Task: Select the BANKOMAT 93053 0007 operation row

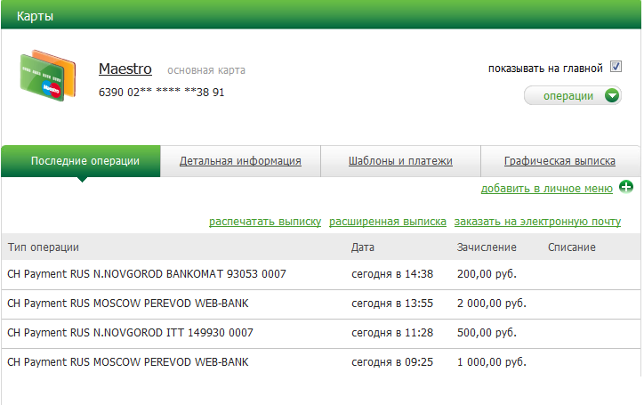Action: (x=147, y=274)
